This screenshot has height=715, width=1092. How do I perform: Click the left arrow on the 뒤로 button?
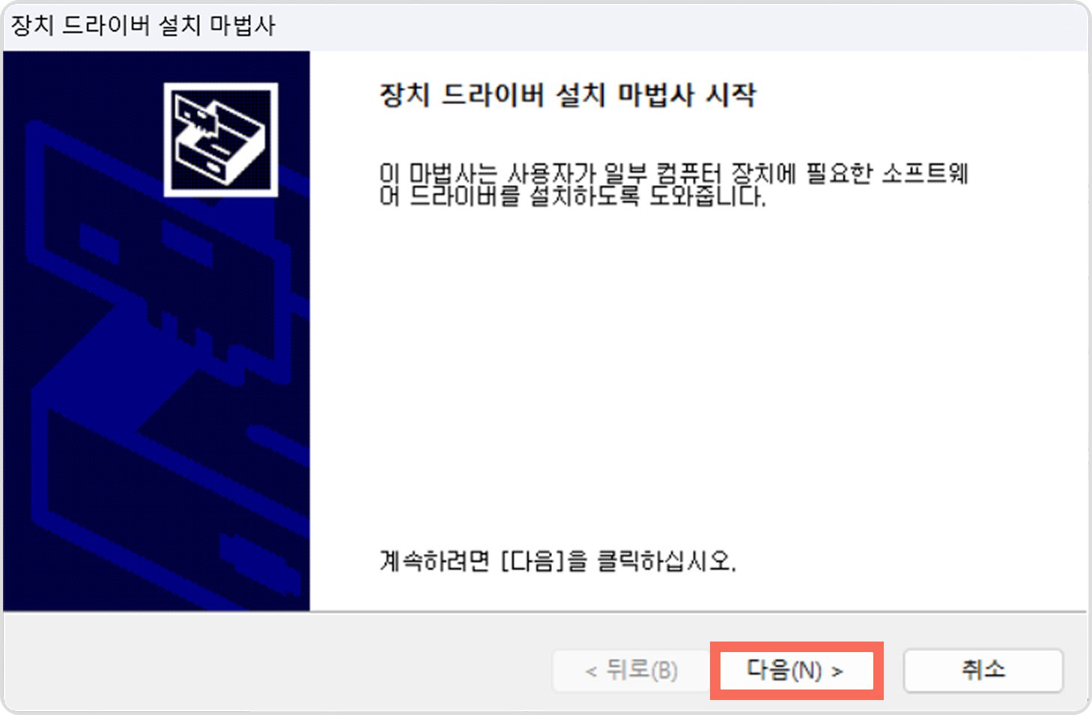[591, 672]
